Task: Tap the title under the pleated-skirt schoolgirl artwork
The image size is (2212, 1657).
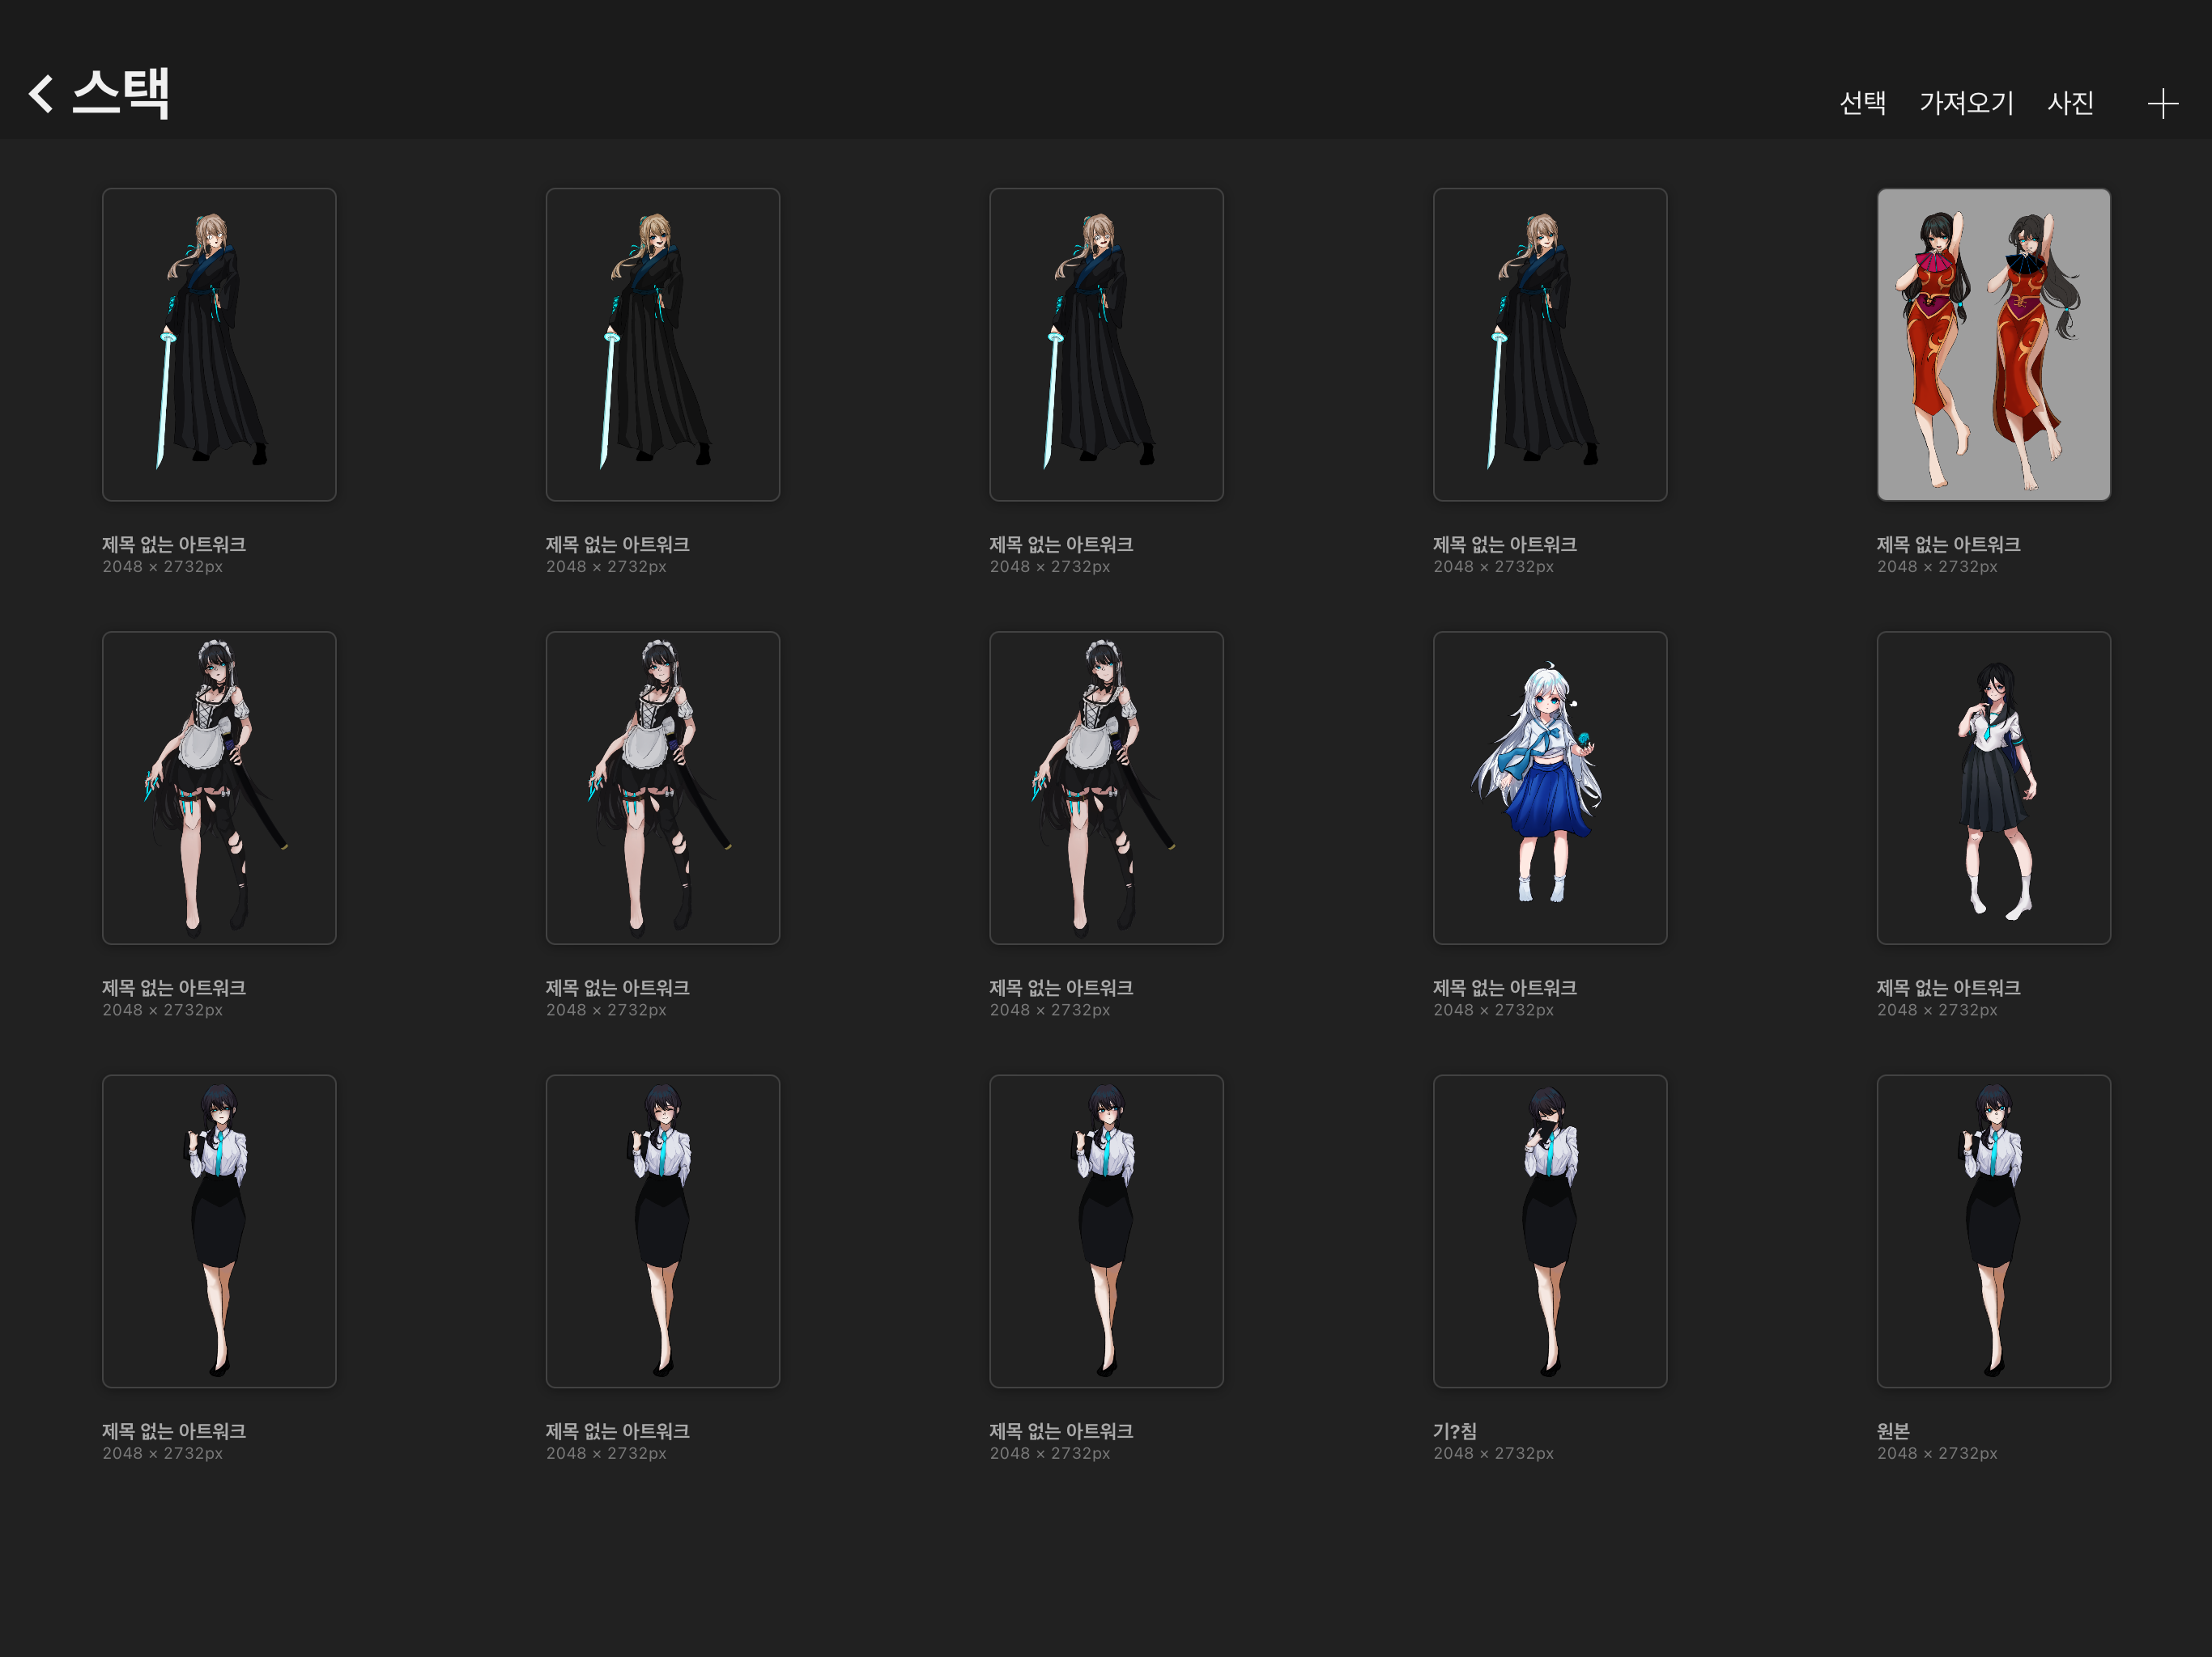Action: (1948, 987)
